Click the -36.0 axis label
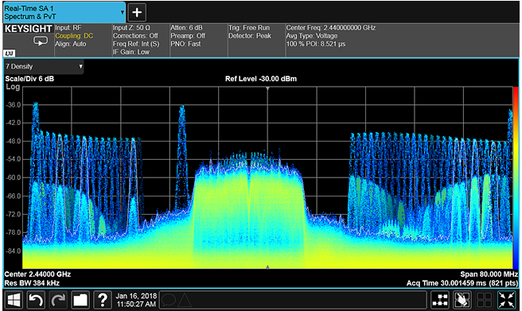Viewport: 522px width, 311px height. click(14, 105)
